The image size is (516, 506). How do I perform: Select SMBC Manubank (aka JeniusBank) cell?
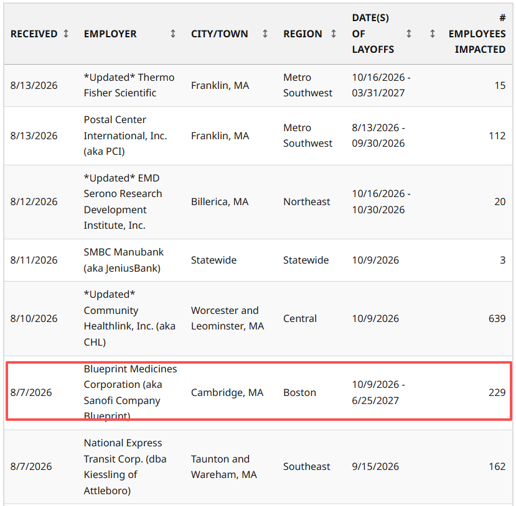123,260
